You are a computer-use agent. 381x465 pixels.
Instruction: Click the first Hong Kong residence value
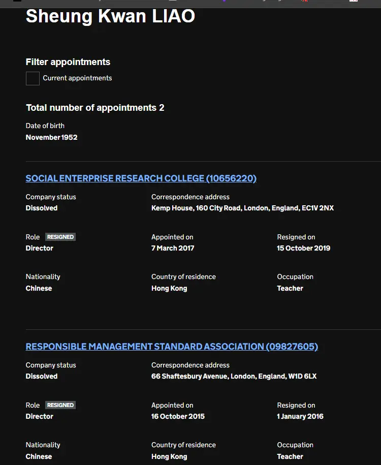click(x=169, y=288)
